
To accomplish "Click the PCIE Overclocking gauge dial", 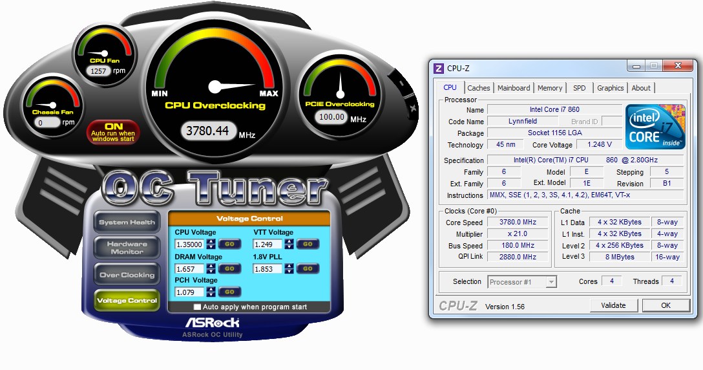I will tap(340, 93).
